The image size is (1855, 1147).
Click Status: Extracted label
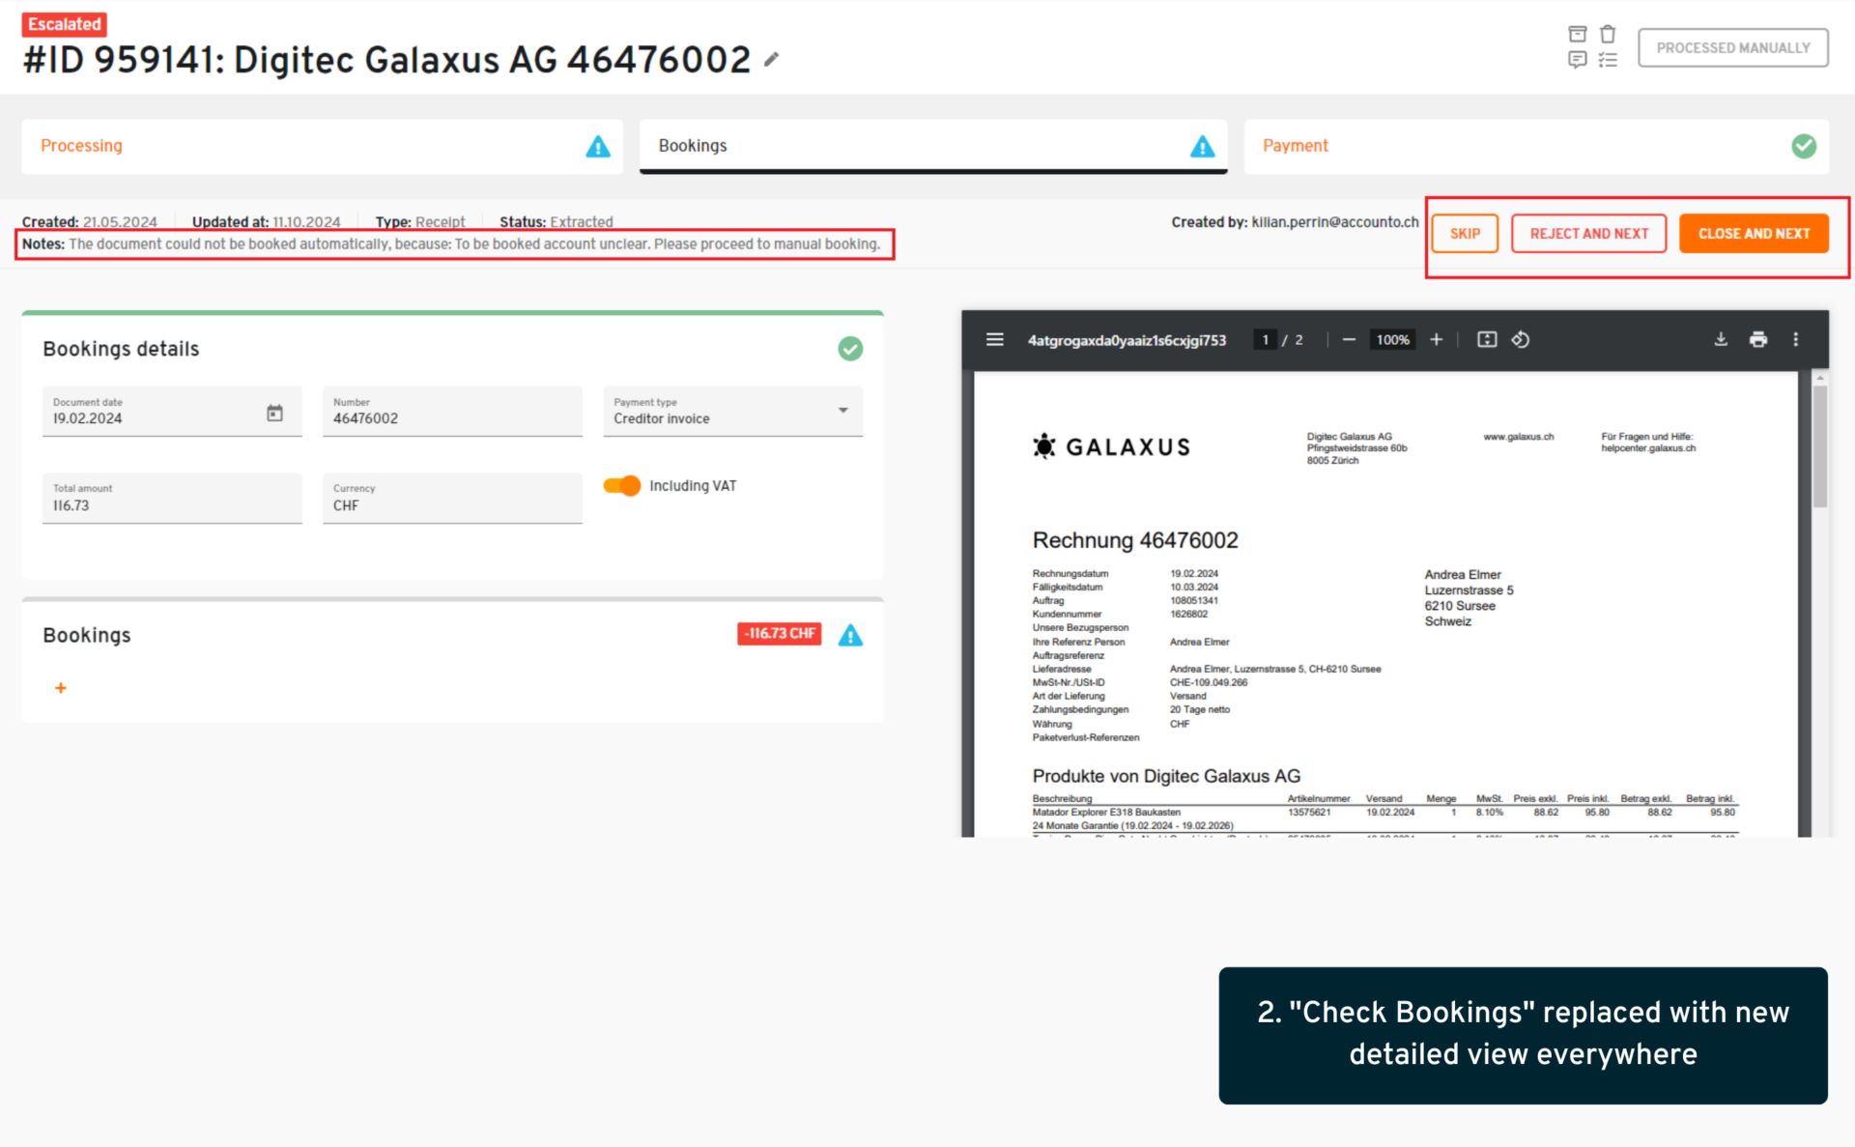[556, 222]
